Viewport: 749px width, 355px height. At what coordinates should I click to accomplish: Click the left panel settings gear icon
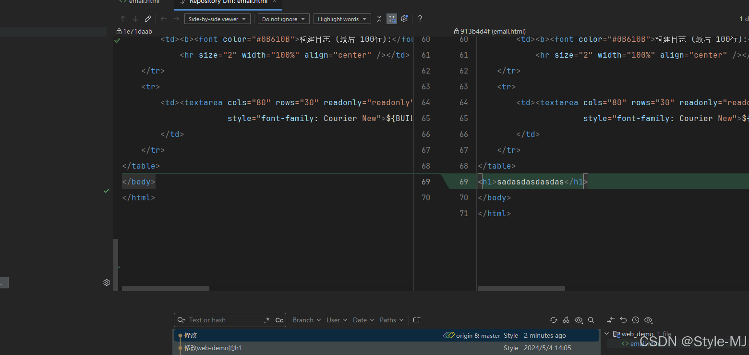[107, 282]
